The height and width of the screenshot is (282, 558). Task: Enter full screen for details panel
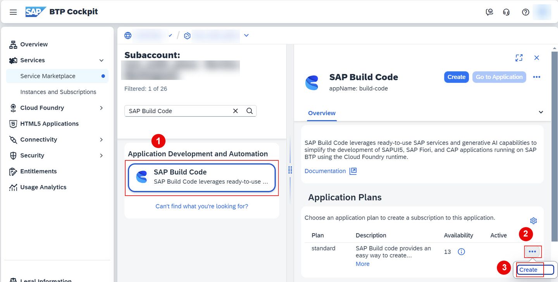[x=519, y=58]
